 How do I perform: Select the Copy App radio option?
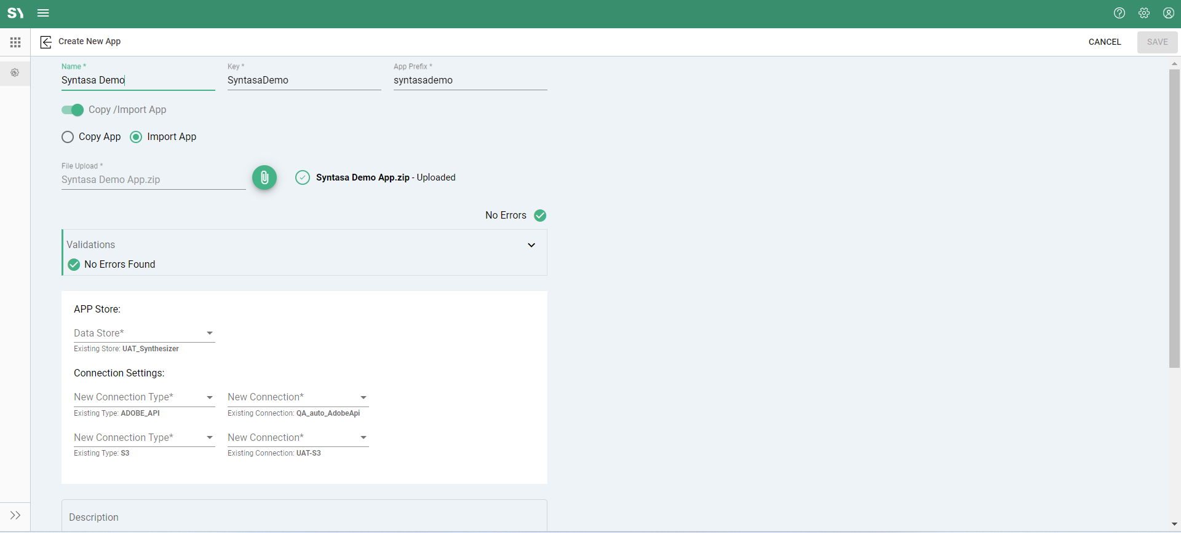point(68,137)
